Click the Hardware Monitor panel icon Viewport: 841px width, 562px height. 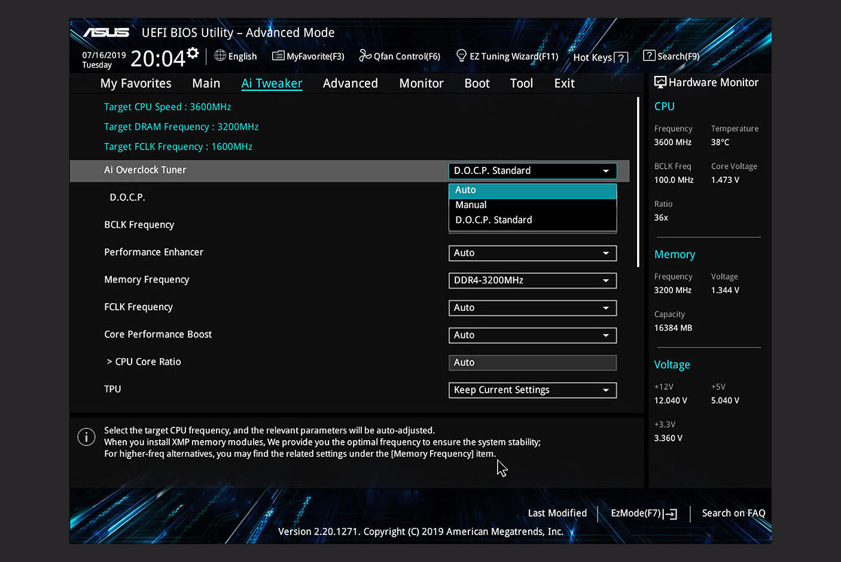coord(660,82)
